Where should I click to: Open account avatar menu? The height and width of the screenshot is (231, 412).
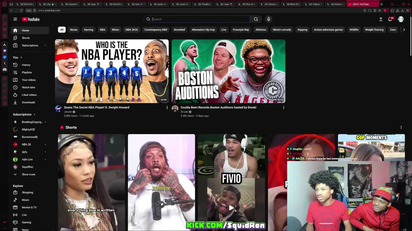[401, 19]
